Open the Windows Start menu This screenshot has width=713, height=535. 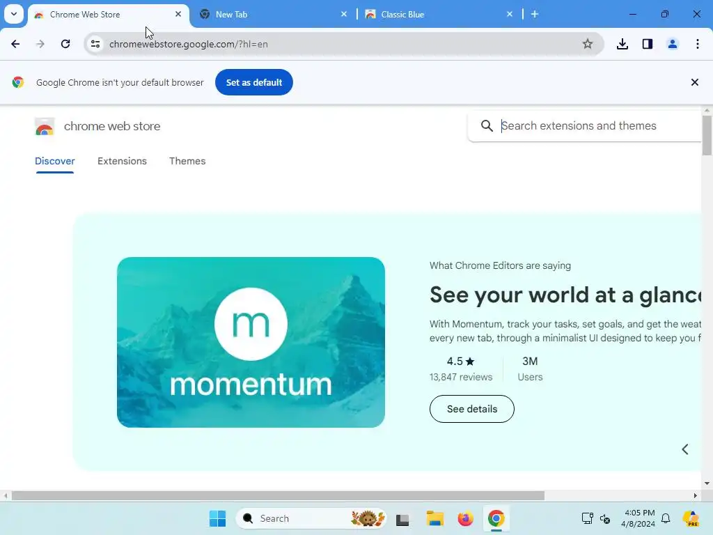pyautogui.click(x=217, y=518)
